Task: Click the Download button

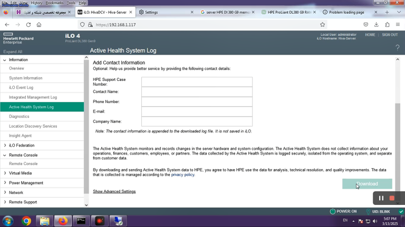Action: click(367, 184)
